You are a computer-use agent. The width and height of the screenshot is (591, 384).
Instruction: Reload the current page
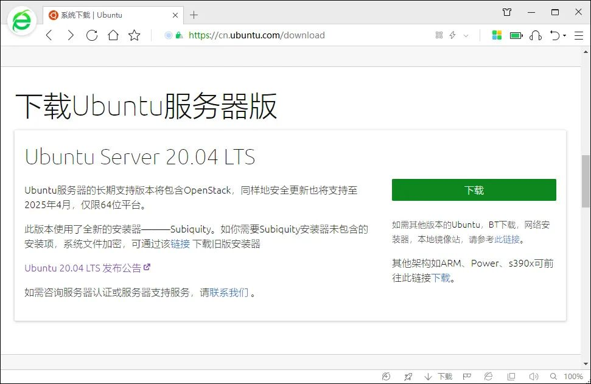[x=91, y=35]
